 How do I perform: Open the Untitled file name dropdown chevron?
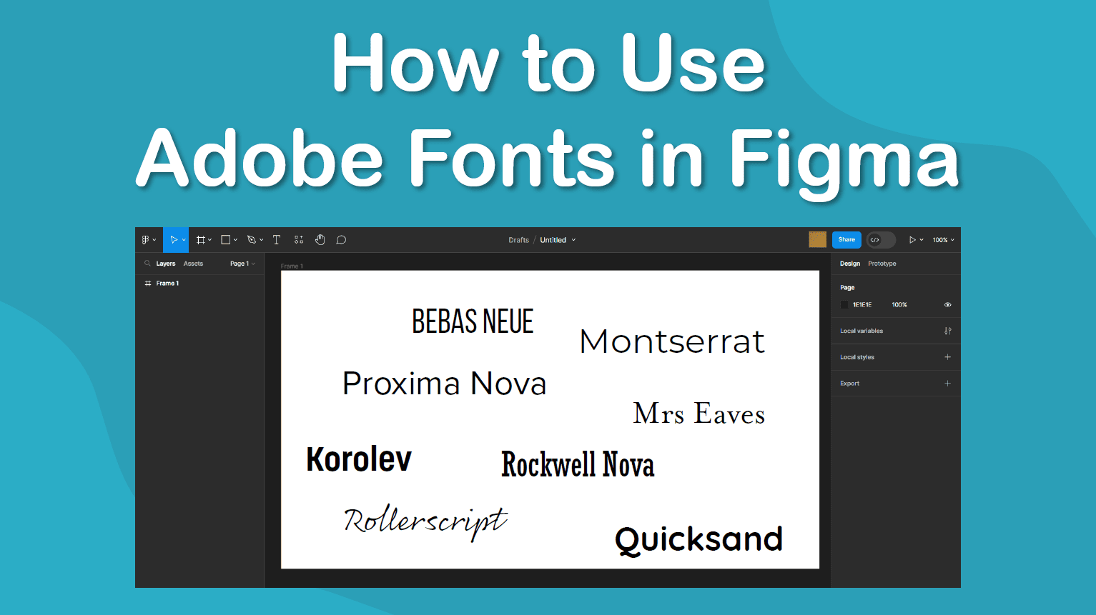coord(573,240)
